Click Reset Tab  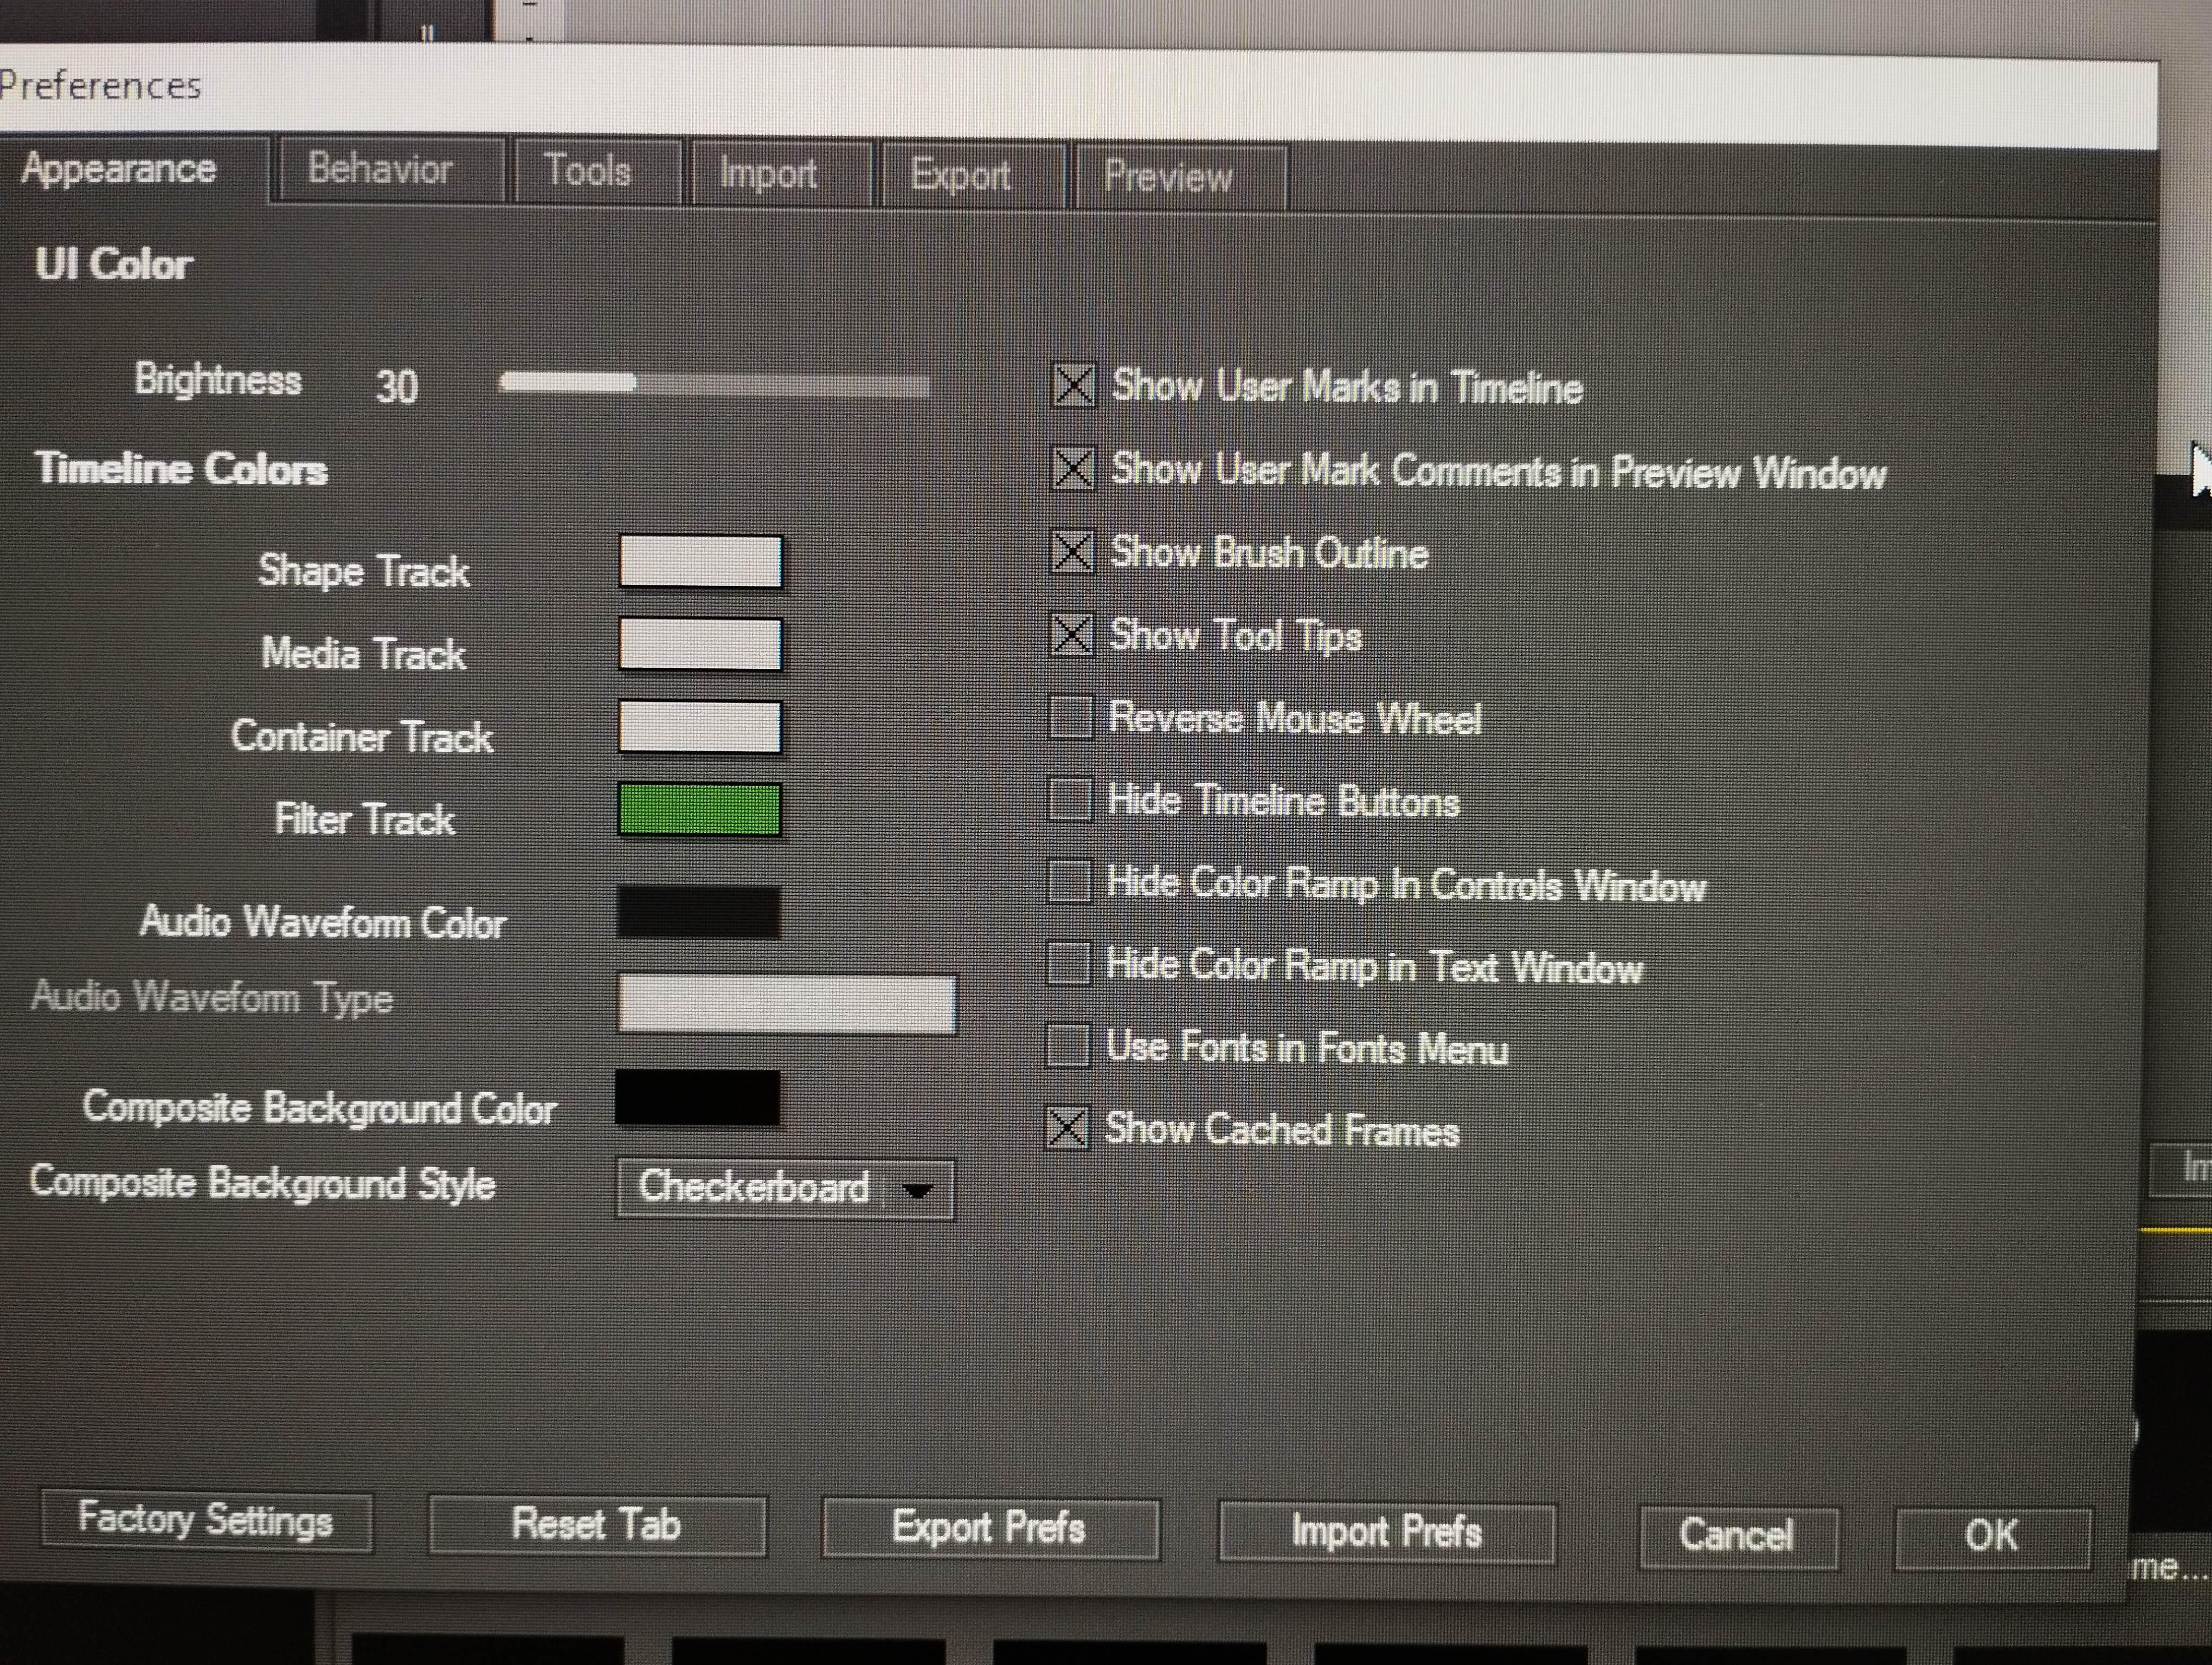tap(597, 1525)
